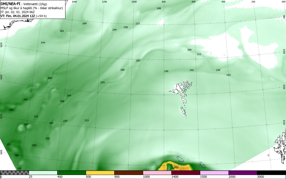Click the CAPE value 355
The width and height of the screenshot is (286, 179).
[26, 124]
